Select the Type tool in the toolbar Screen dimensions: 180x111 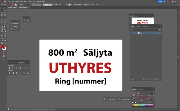(2, 17)
